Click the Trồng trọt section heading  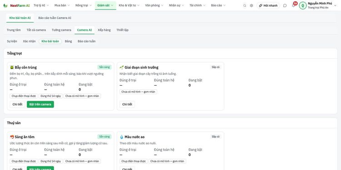click(x=15, y=53)
